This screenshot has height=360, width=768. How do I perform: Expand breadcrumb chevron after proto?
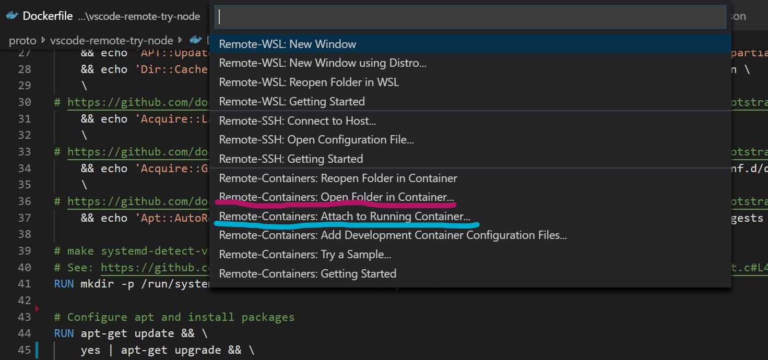tap(43, 40)
